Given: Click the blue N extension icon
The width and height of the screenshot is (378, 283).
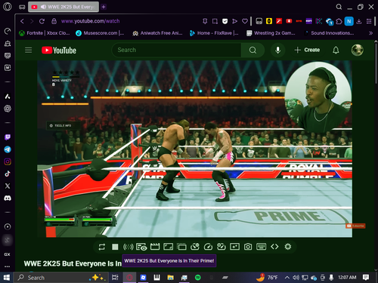Looking at the screenshot, I should [349, 21].
